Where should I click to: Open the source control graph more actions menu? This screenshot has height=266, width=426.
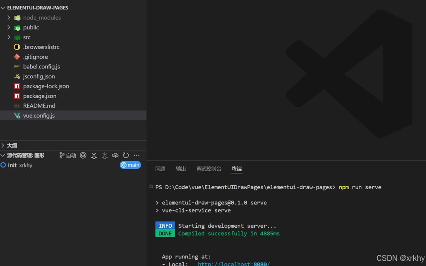pos(137,155)
